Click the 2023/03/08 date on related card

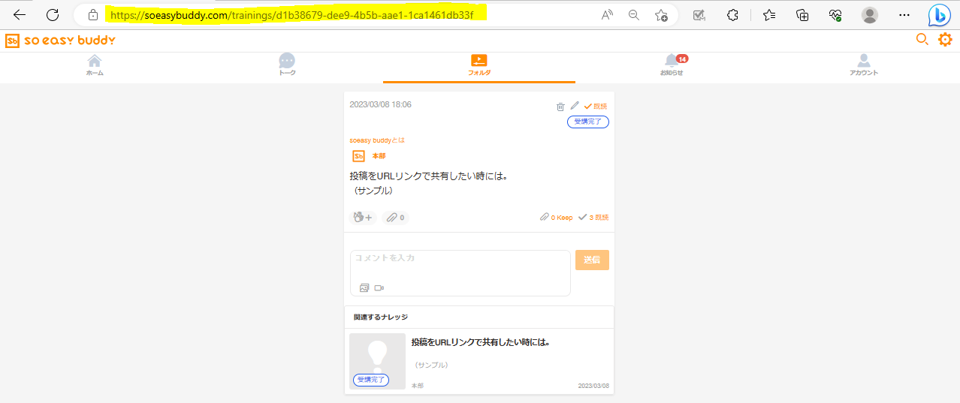point(593,386)
